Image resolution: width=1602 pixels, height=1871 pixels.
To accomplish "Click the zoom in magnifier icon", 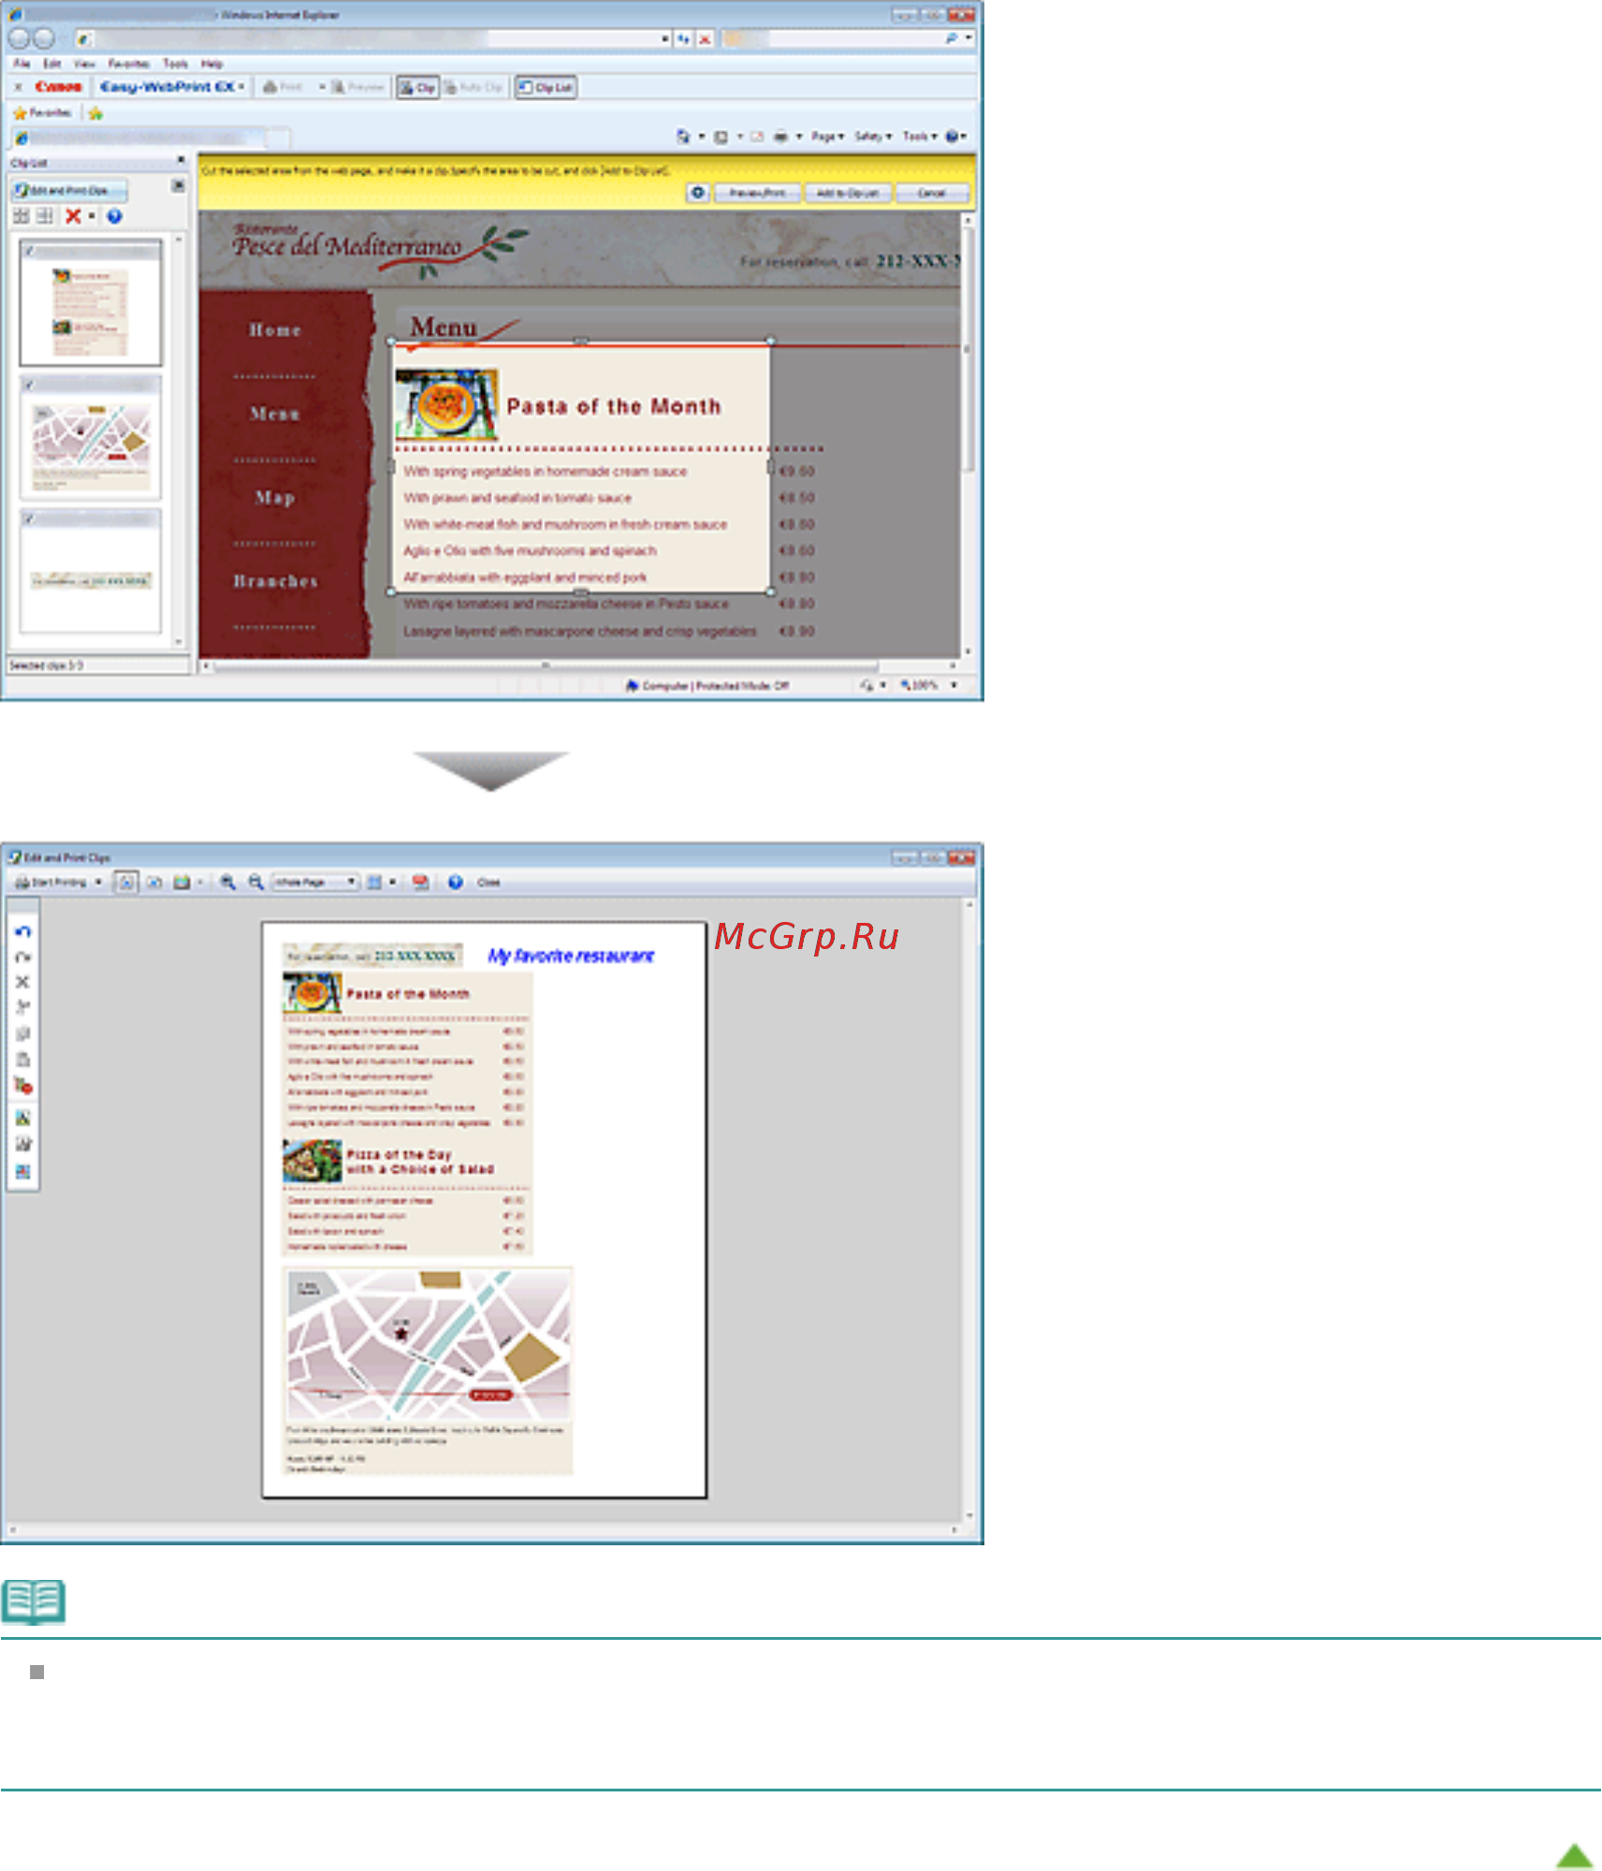I will click(x=227, y=882).
